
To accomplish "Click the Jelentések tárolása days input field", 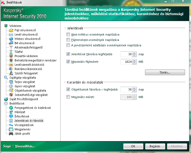I will [126, 54].
